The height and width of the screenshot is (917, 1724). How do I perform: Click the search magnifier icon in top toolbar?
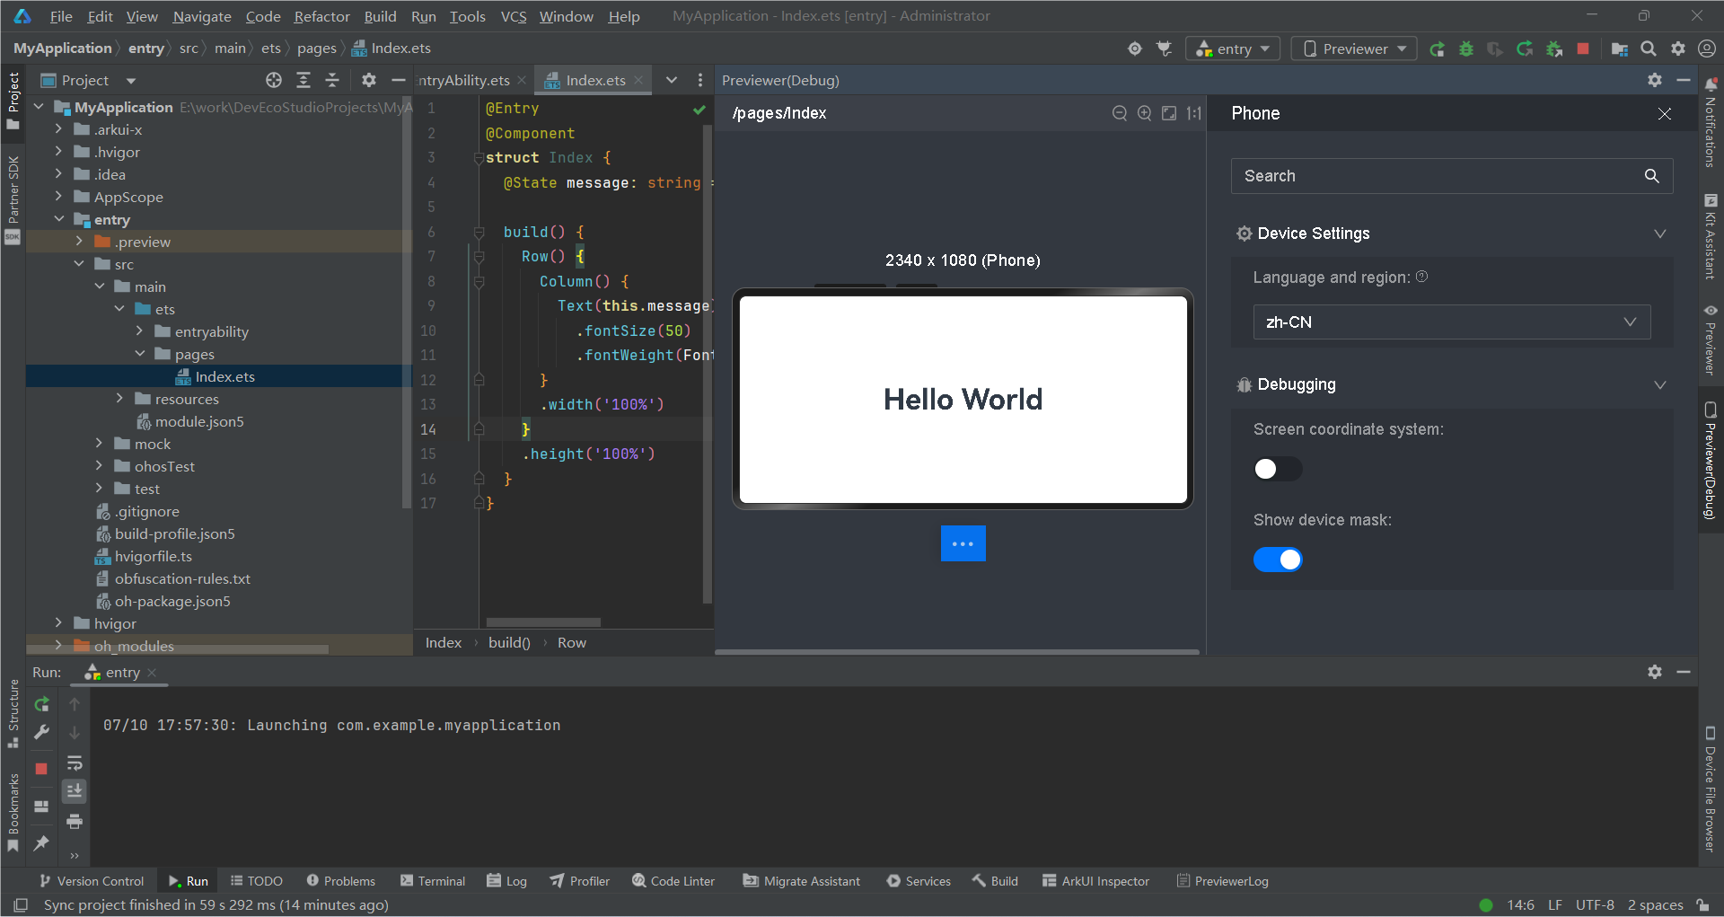[1649, 48]
